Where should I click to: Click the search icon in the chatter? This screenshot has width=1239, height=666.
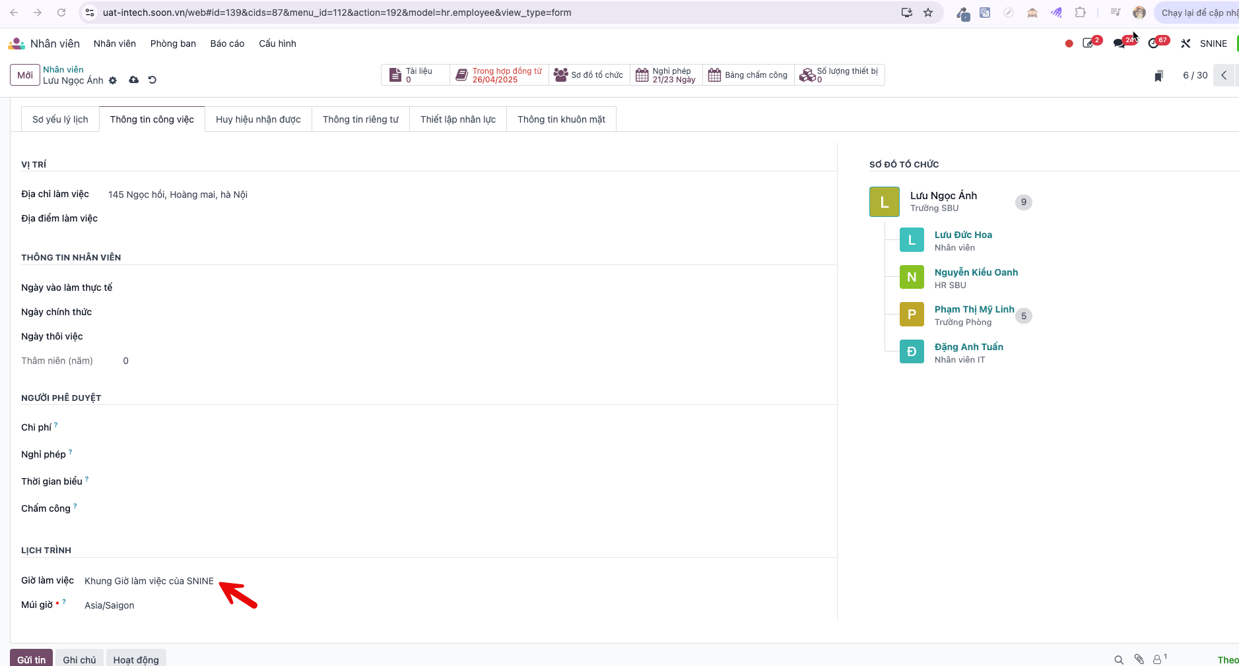coord(1119,659)
